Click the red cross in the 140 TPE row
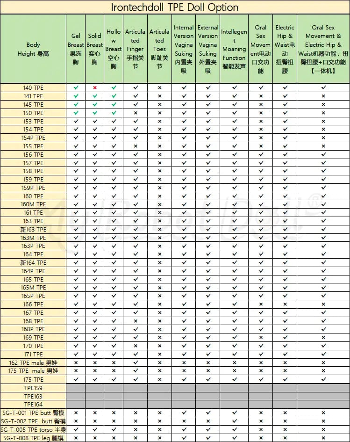 point(95,87)
